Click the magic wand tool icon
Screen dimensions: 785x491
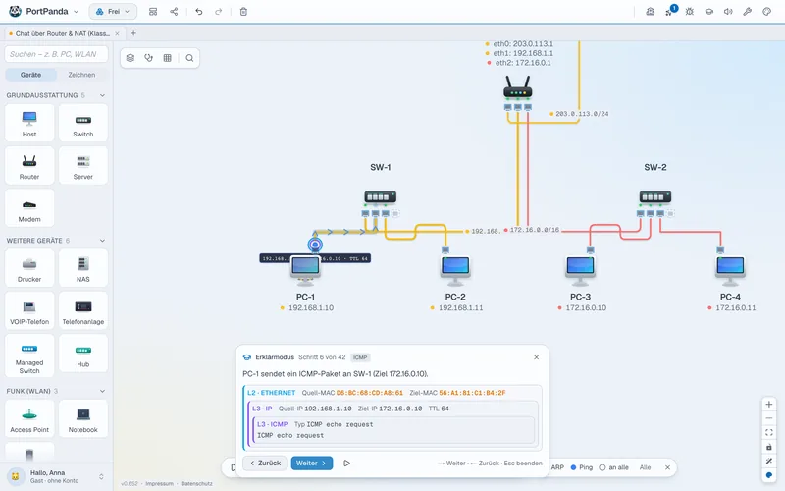tap(769, 461)
